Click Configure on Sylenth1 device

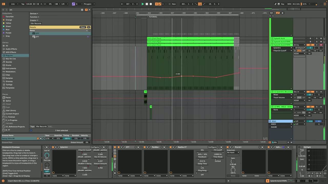95,147
